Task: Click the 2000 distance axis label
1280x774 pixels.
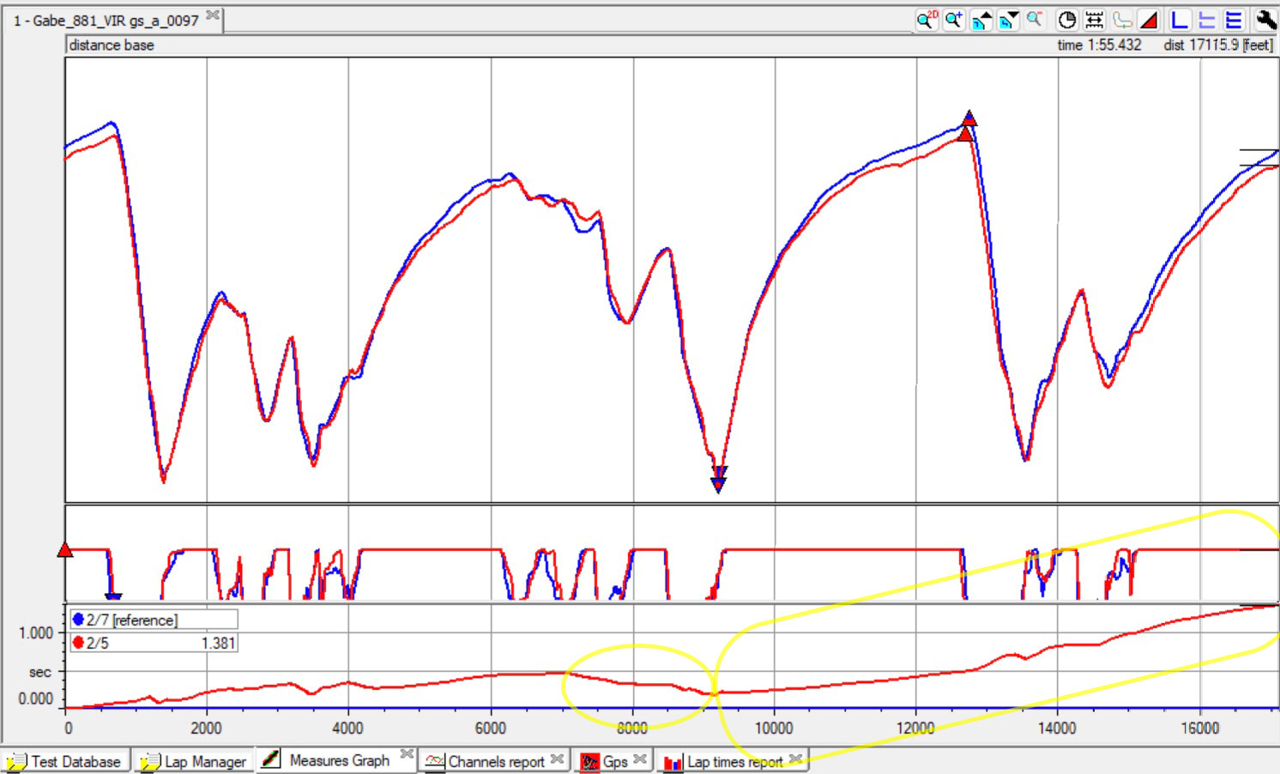Action: (x=206, y=729)
